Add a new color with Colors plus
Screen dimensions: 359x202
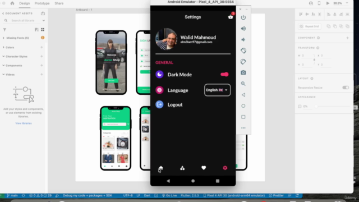(x=42, y=47)
